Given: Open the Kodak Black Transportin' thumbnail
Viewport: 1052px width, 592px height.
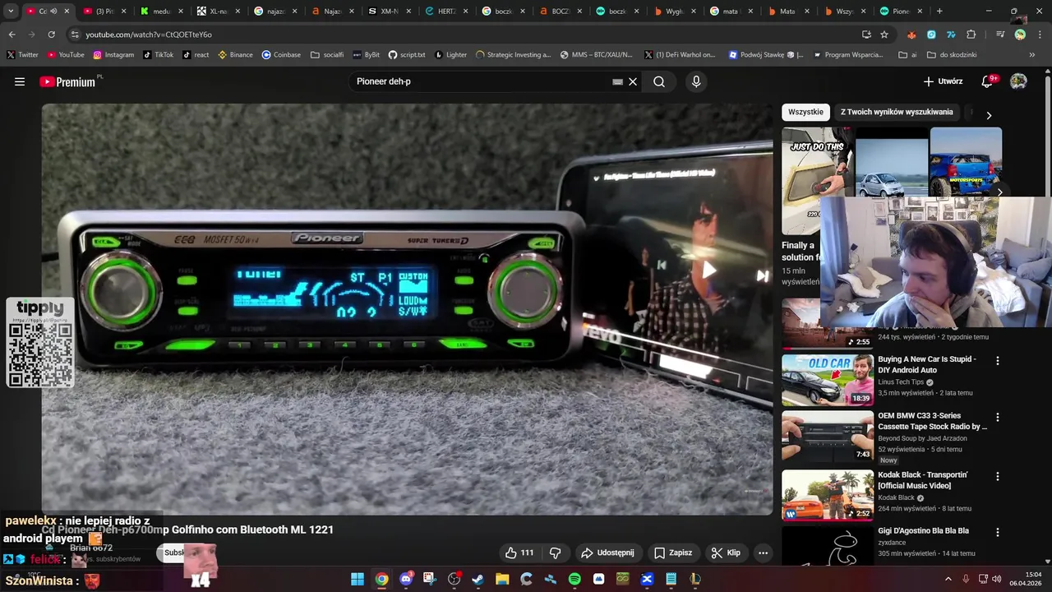Looking at the screenshot, I should (x=827, y=495).
